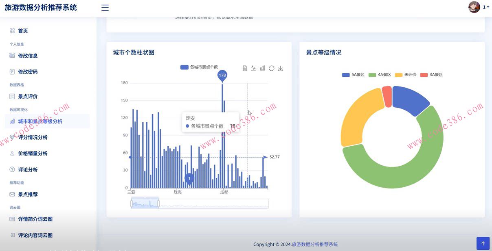The image size is (492, 251).
Task: Click the chart restore refresh icon
Action: click(271, 68)
